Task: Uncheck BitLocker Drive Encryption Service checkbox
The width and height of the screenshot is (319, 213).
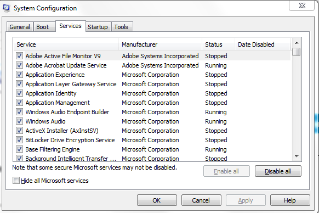Action: pos(19,140)
